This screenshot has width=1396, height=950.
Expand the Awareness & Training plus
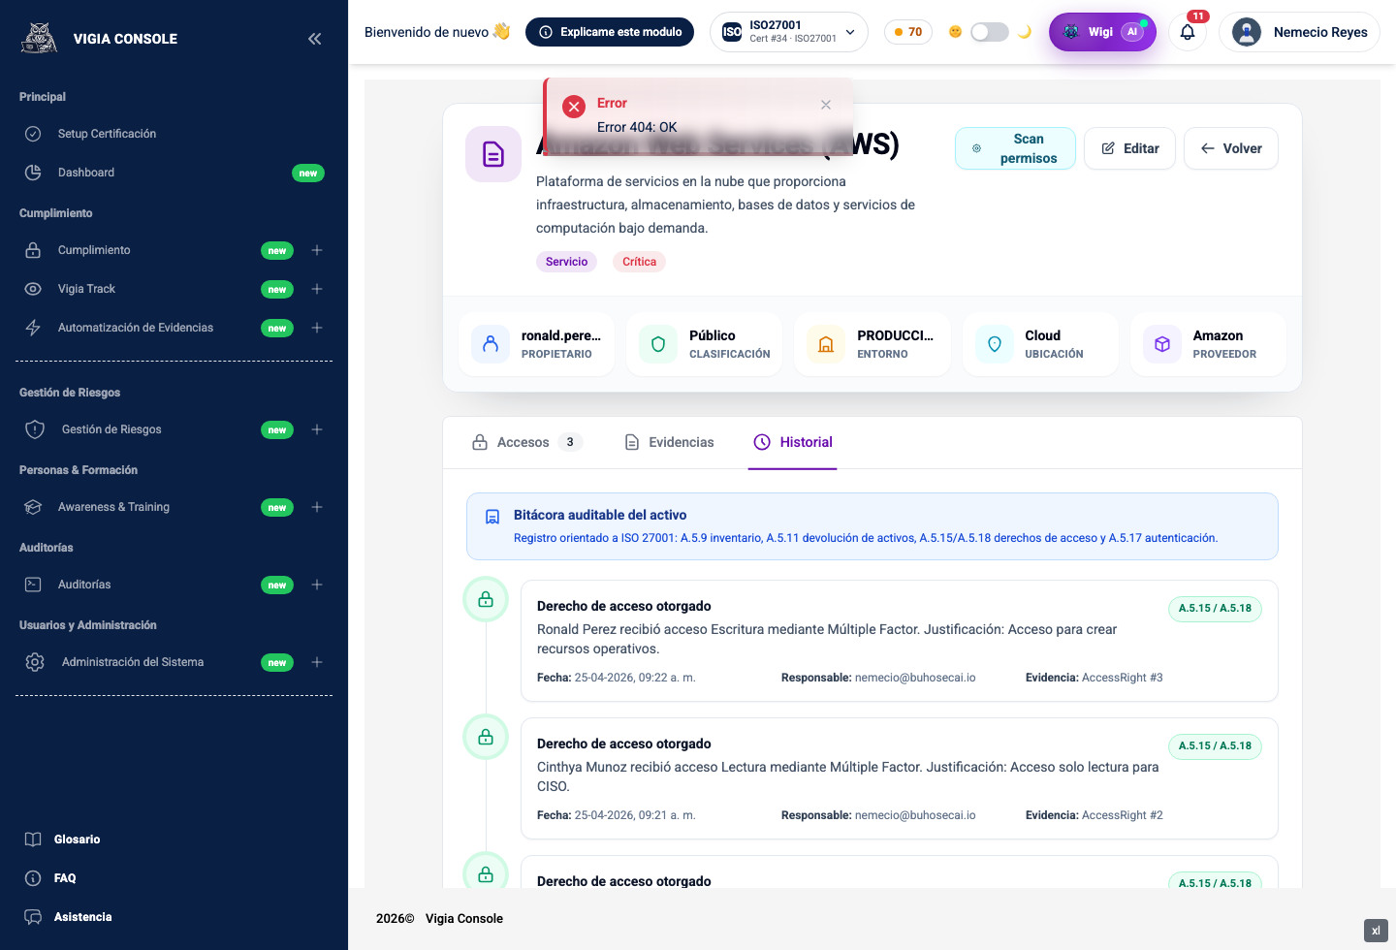click(x=317, y=507)
